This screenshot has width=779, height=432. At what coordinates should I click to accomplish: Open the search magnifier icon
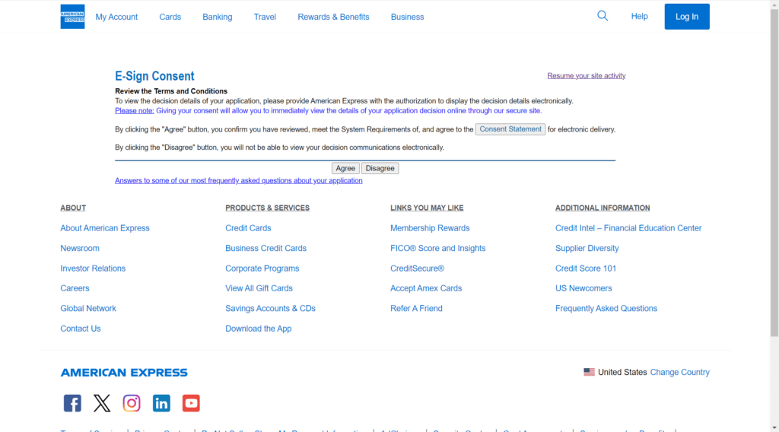tap(603, 16)
